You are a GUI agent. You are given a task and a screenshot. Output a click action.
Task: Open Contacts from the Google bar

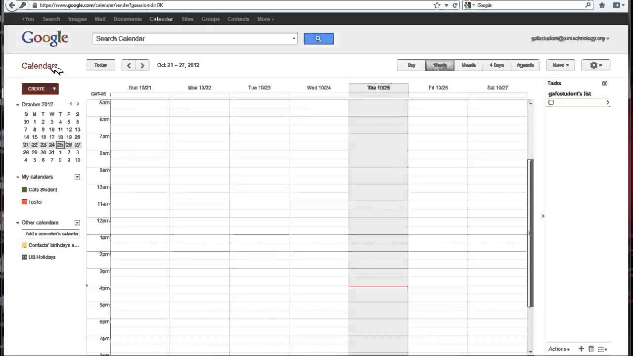click(238, 19)
